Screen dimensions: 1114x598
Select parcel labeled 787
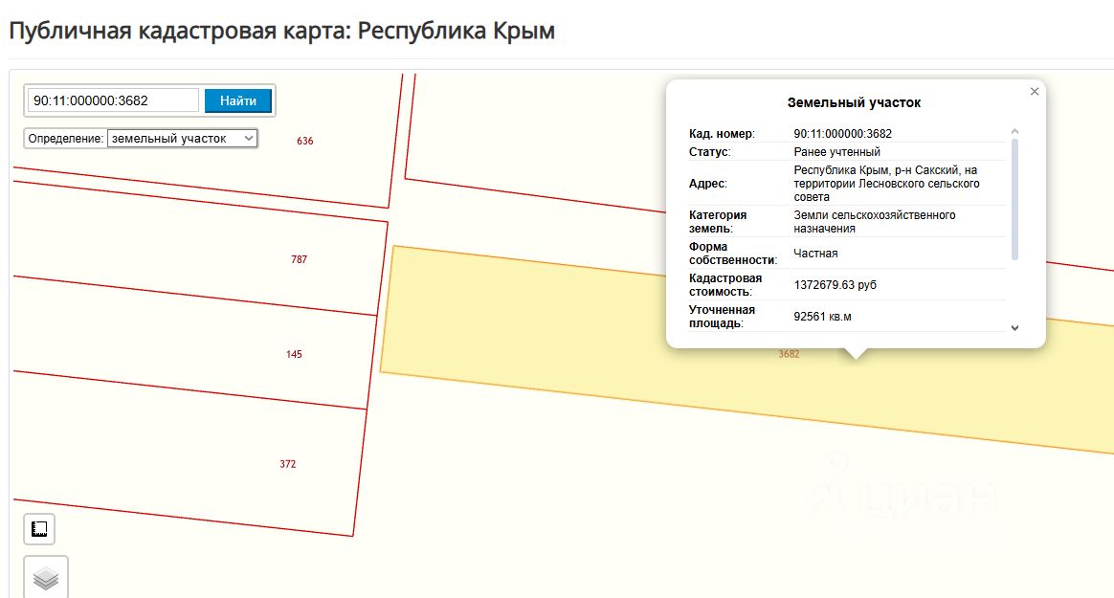coord(300,259)
